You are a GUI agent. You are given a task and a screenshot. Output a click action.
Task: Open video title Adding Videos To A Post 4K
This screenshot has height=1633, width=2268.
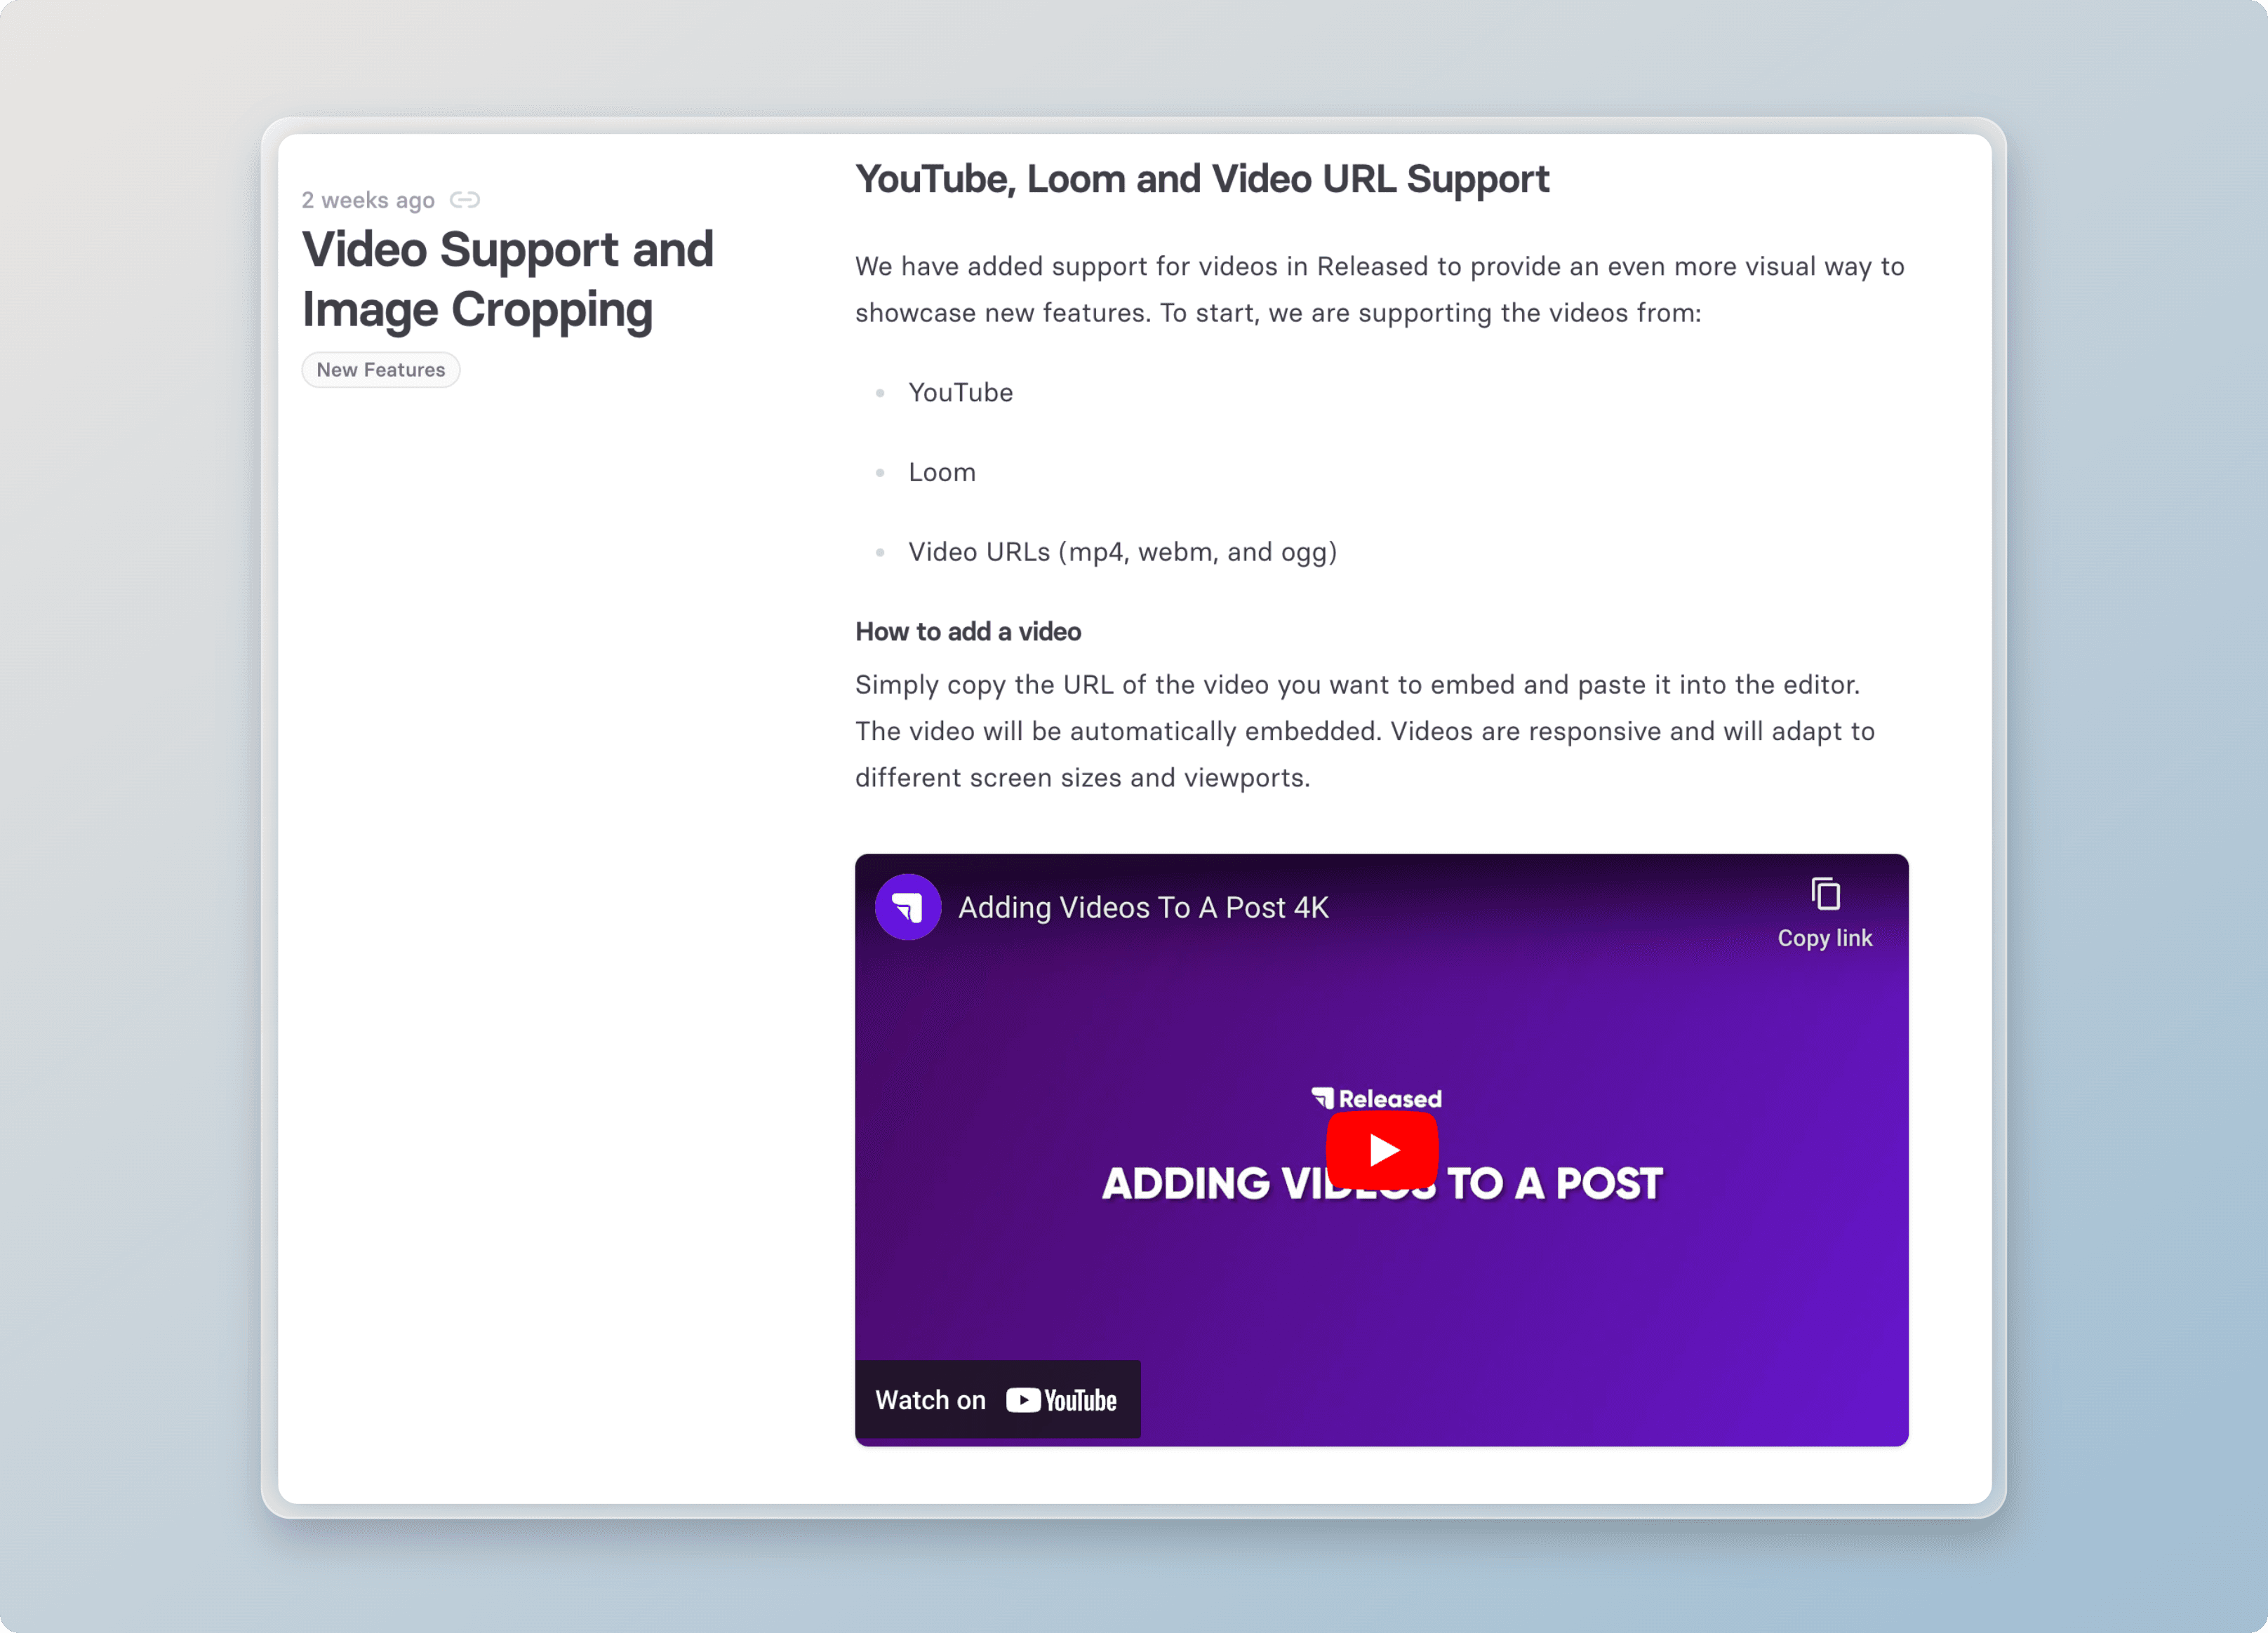pos(1143,908)
